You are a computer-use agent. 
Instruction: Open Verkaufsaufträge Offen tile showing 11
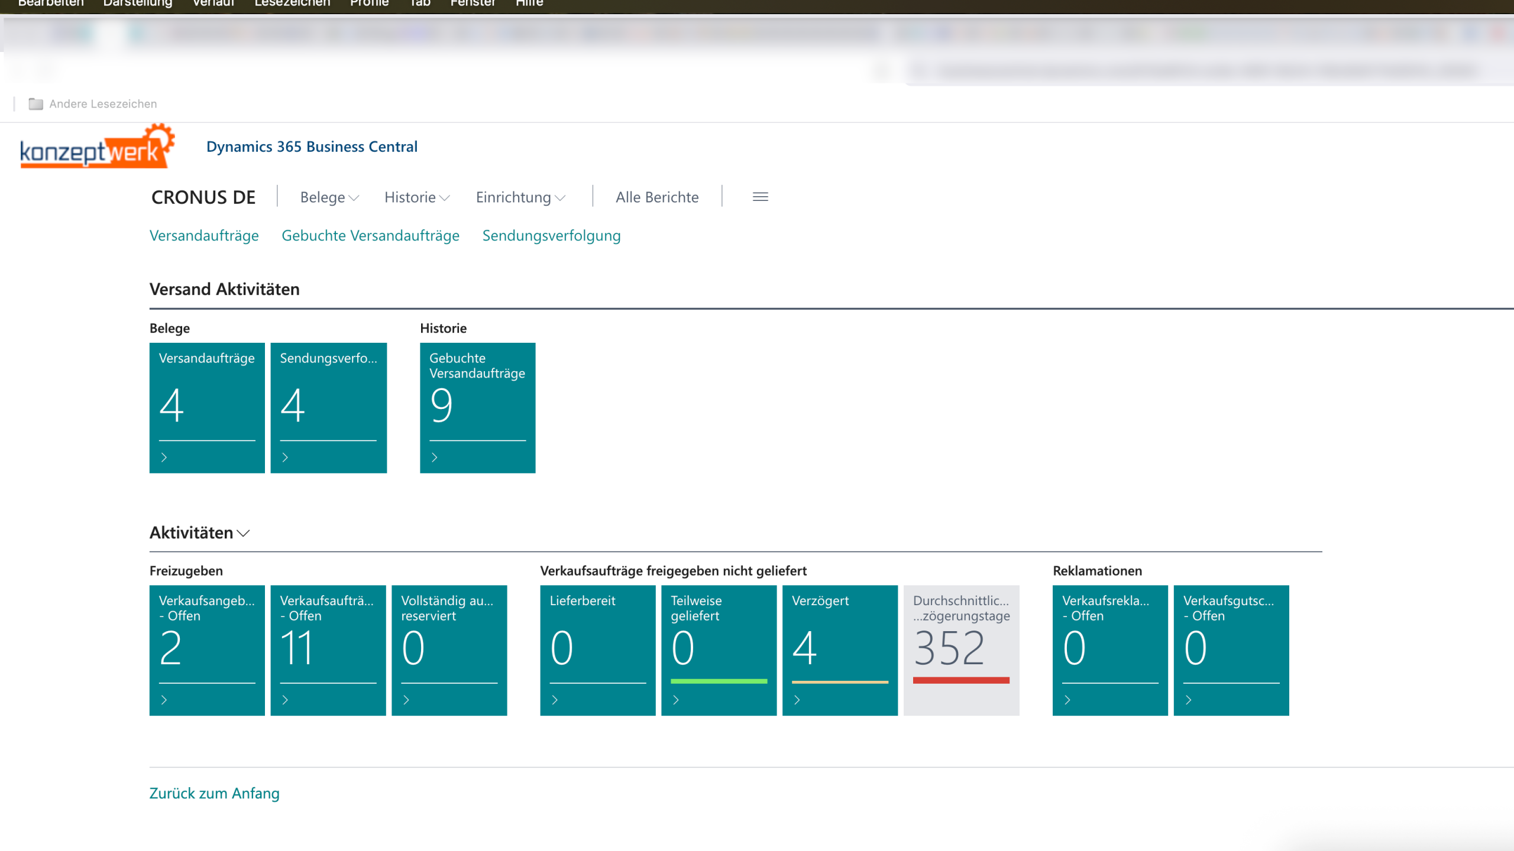328,649
